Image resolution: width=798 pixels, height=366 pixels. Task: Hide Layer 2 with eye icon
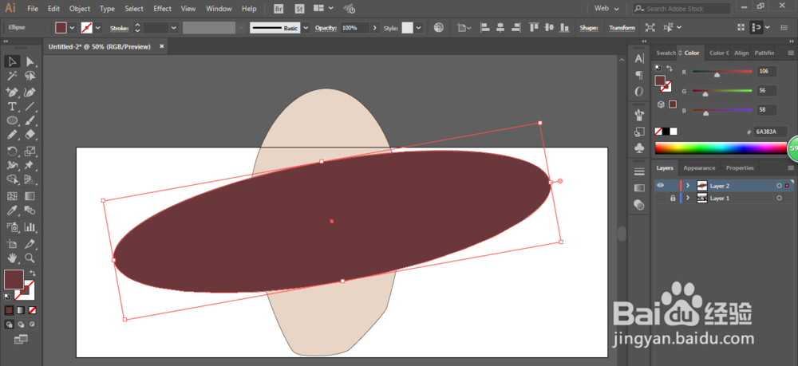click(x=660, y=186)
